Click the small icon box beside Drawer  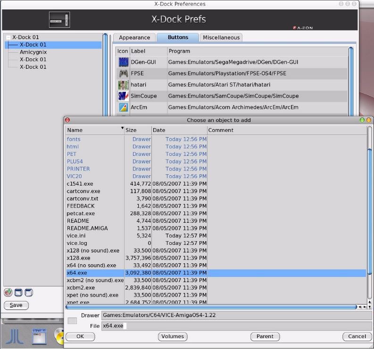pyautogui.click(x=72, y=321)
